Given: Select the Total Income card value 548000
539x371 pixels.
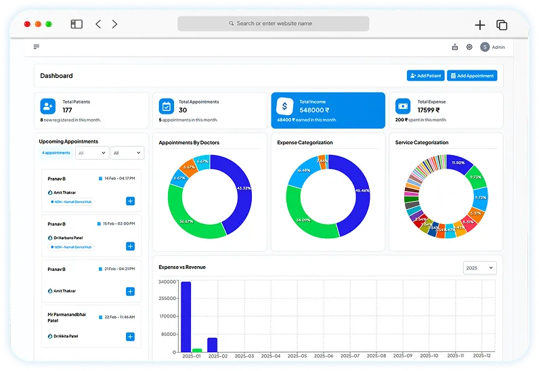Looking at the screenshot, I should [314, 110].
